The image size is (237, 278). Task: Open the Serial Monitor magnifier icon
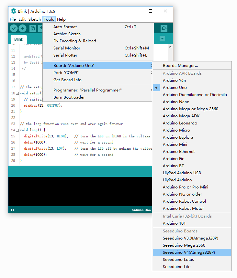tap(164, 28)
